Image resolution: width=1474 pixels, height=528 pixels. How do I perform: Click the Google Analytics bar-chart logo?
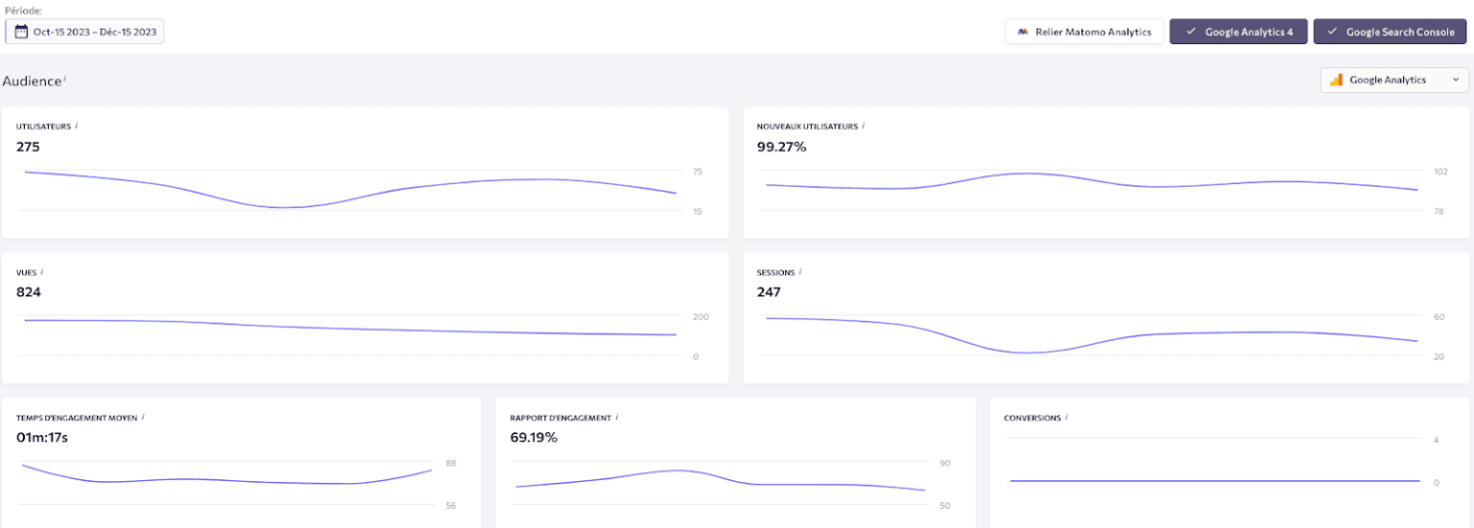click(x=1336, y=80)
